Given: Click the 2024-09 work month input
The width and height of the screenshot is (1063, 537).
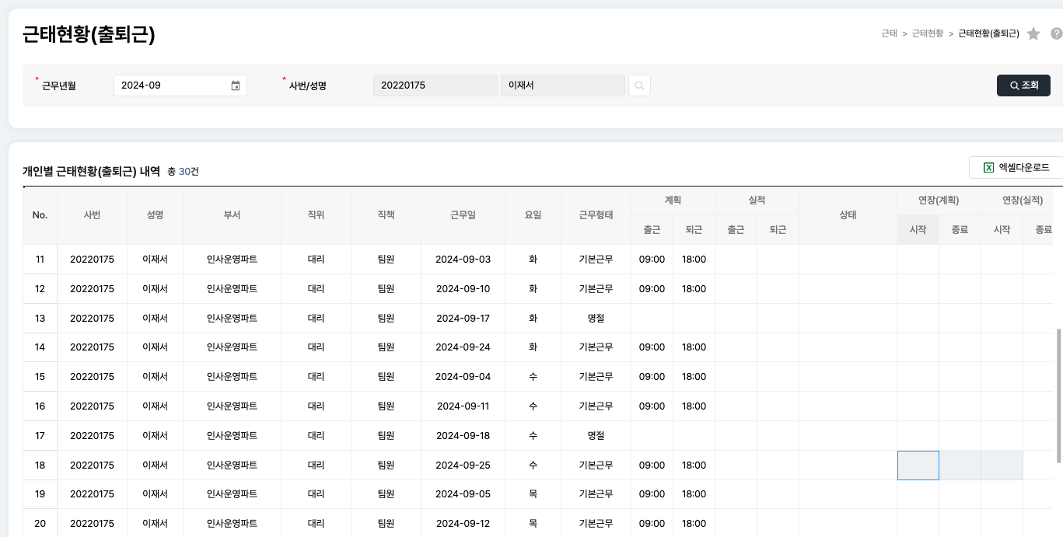Looking at the screenshot, I should (x=173, y=85).
